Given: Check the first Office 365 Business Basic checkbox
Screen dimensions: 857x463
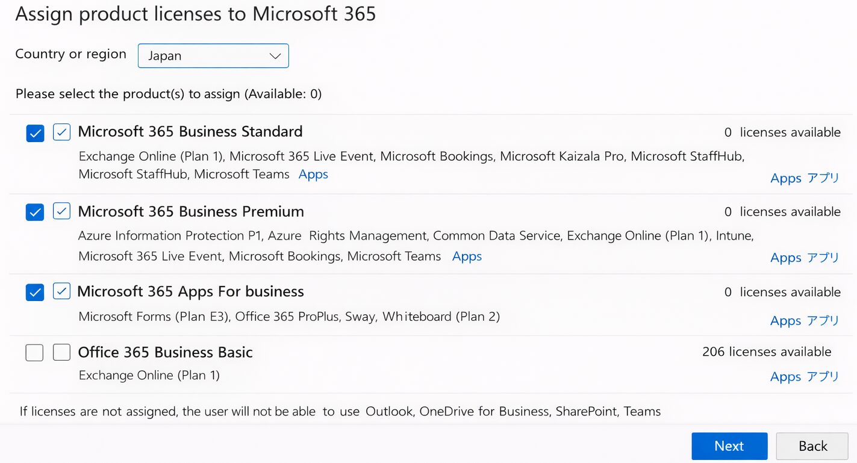Looking at the screenshot, I should click(34, 352).
